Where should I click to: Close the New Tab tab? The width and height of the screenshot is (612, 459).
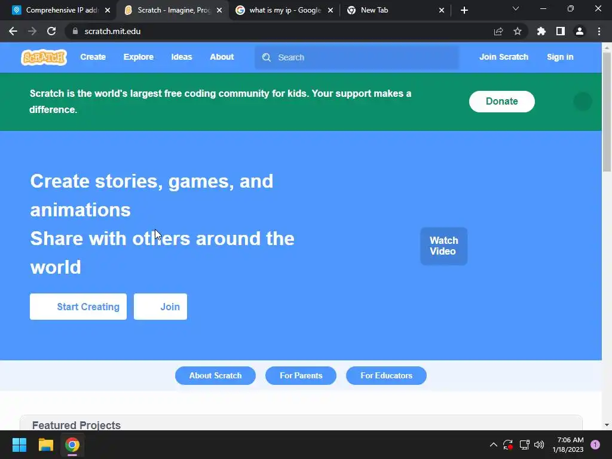click(442, 10)
